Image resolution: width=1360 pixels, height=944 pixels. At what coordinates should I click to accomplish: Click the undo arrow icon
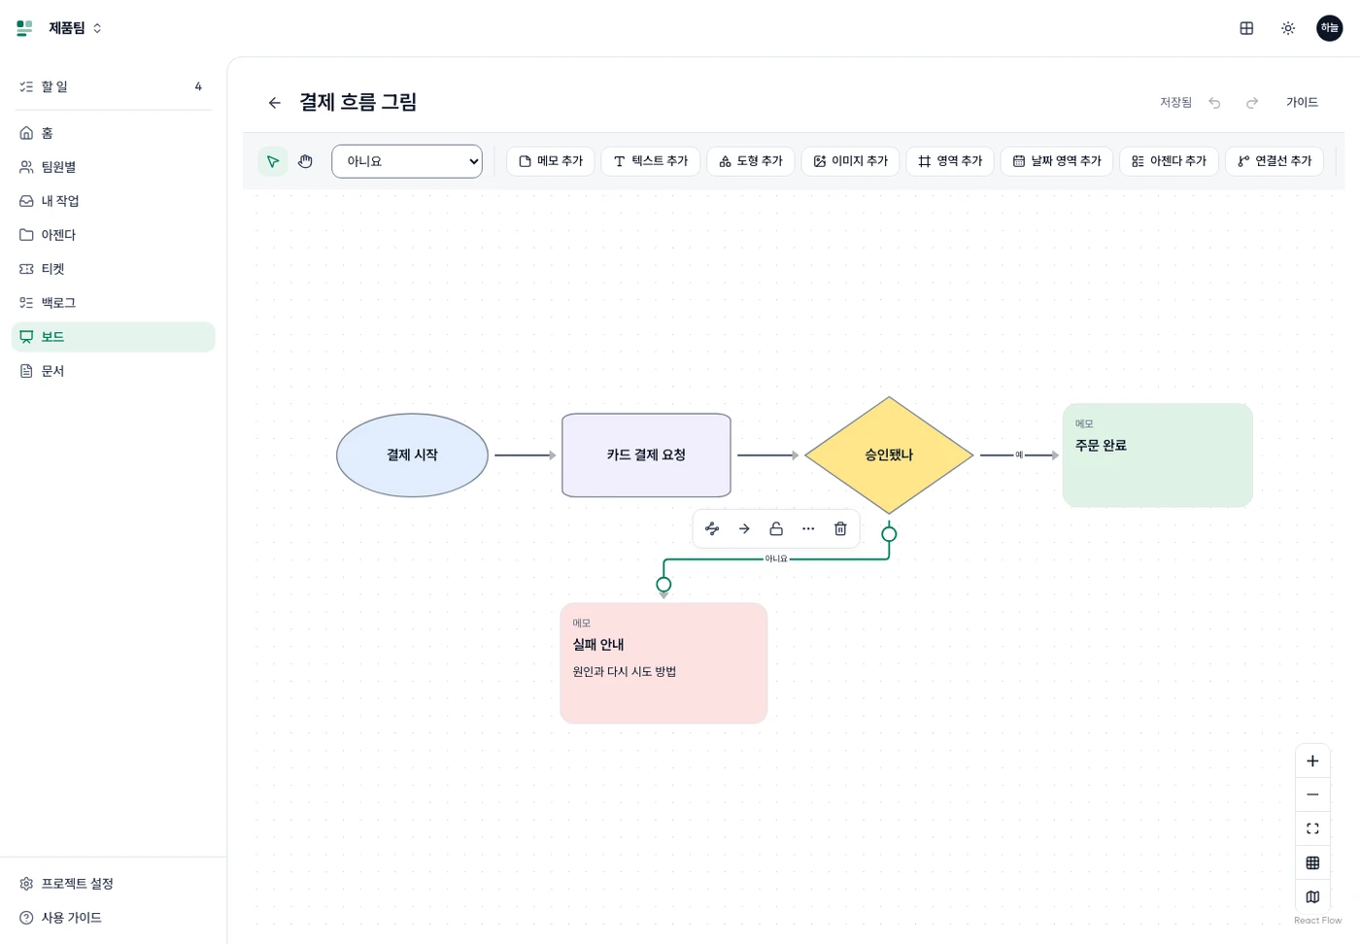pos(1214,103)
